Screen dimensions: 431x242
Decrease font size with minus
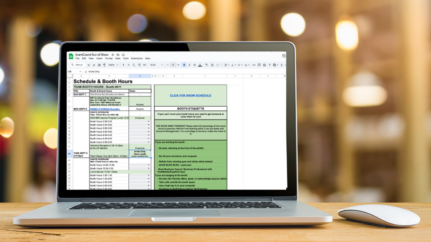[x=168, y=65]
